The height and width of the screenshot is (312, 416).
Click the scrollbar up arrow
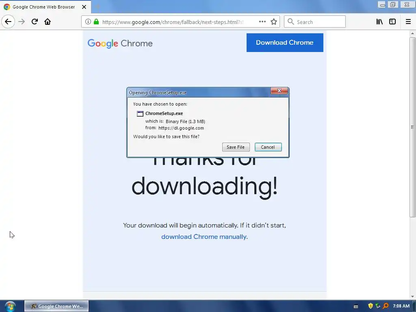[x=412, y=33]
